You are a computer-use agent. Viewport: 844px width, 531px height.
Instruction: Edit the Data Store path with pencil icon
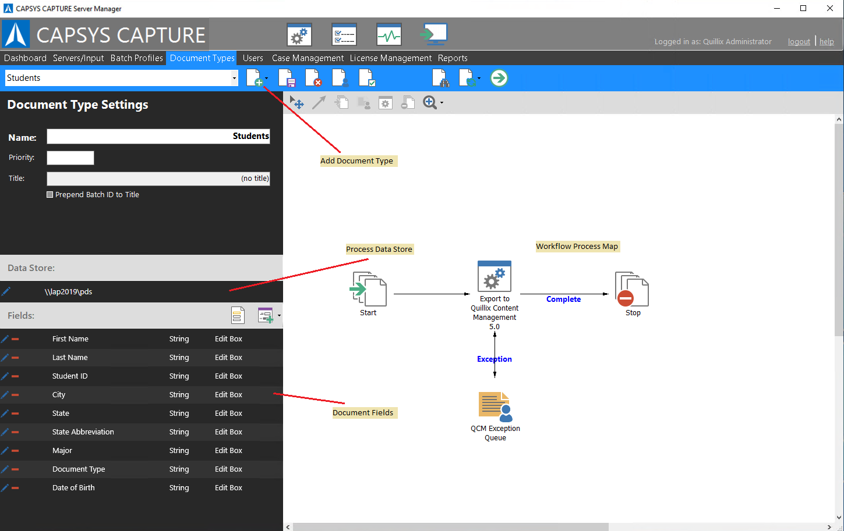(6, 291)
